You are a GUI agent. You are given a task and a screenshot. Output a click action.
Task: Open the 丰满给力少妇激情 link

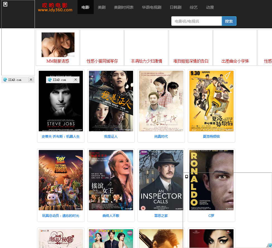(x=146, y=61)
